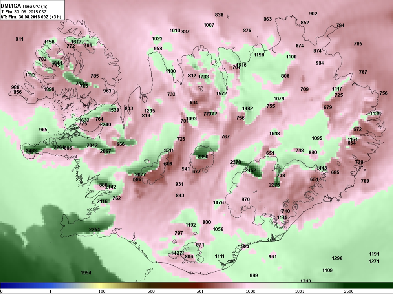Click the map value '1192'
393x294 pixels.
pyautogui.click(x=191, y=225)
